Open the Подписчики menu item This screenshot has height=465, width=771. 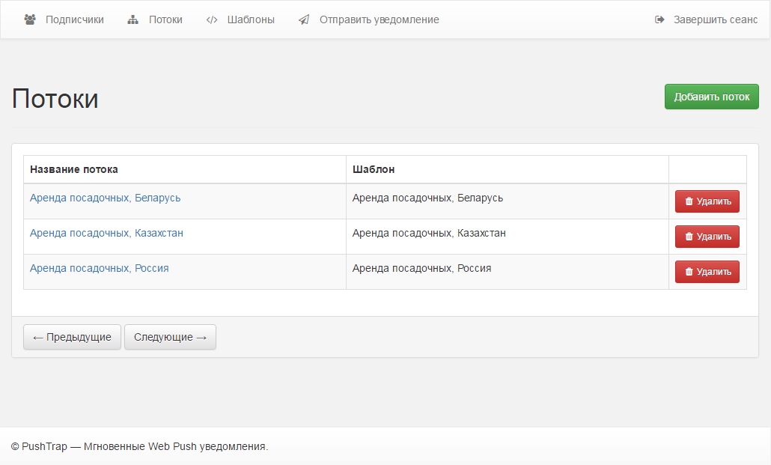[74, 19]
